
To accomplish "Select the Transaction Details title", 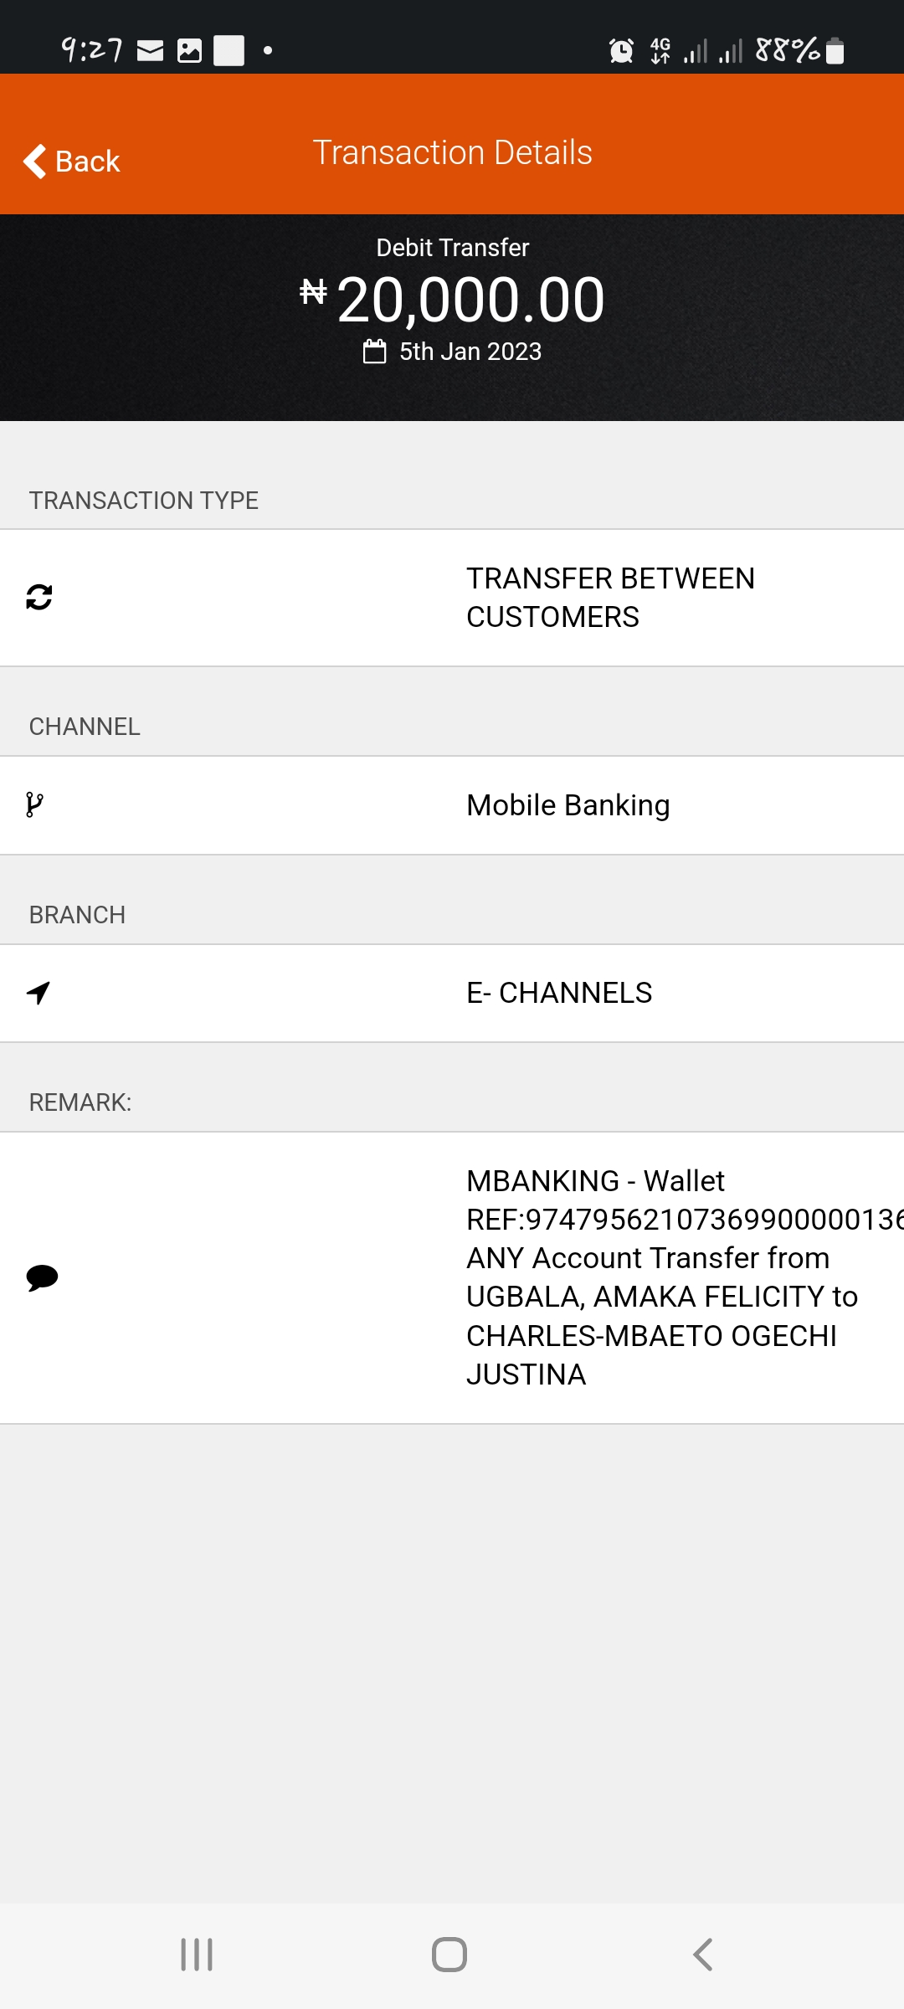I will click(453, 152).
